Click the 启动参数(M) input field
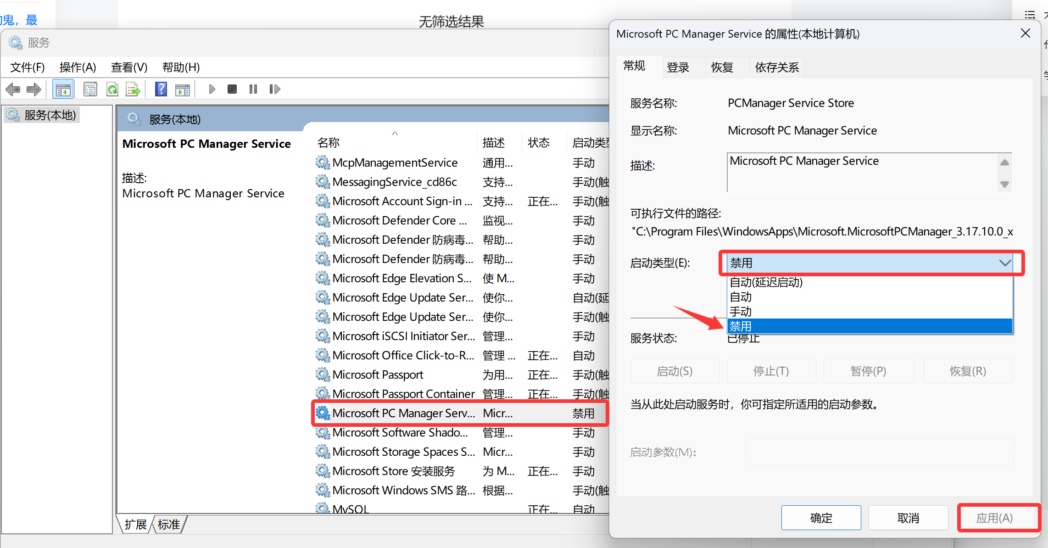The width and height of the screenshot is (1048, 548). (879, 452)
